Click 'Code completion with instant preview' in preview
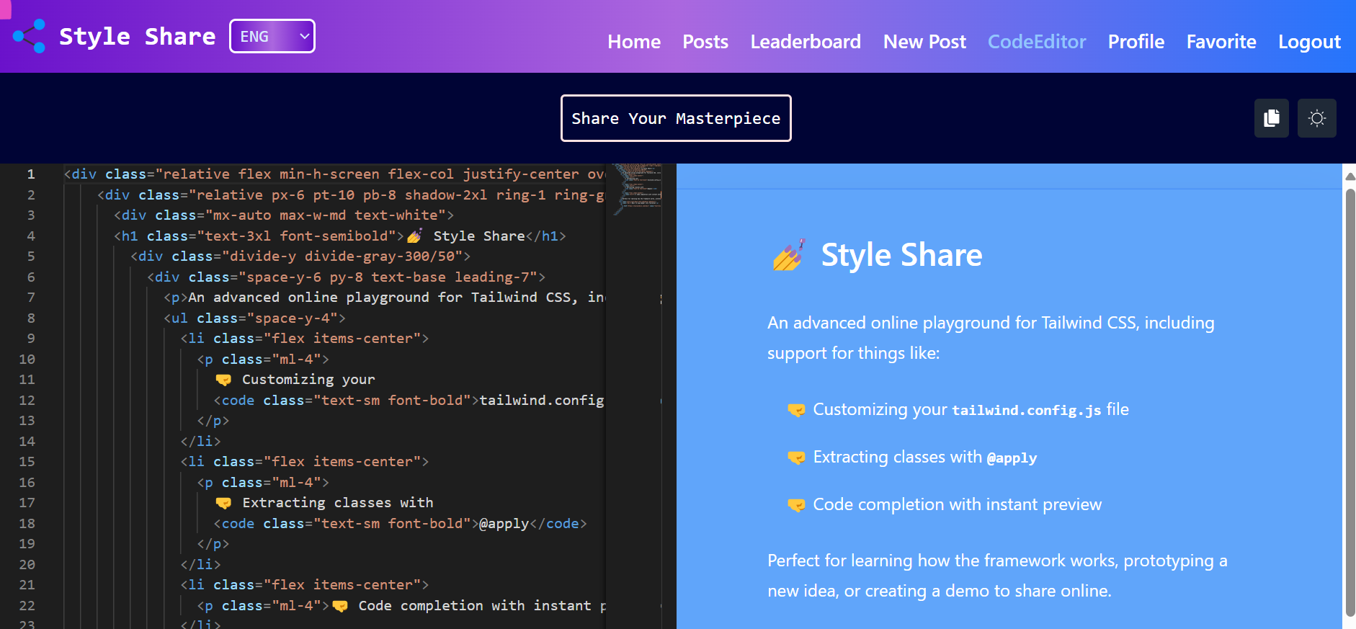 pos(958,504)
